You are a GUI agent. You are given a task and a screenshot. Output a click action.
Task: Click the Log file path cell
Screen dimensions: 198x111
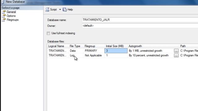point(189,55)
